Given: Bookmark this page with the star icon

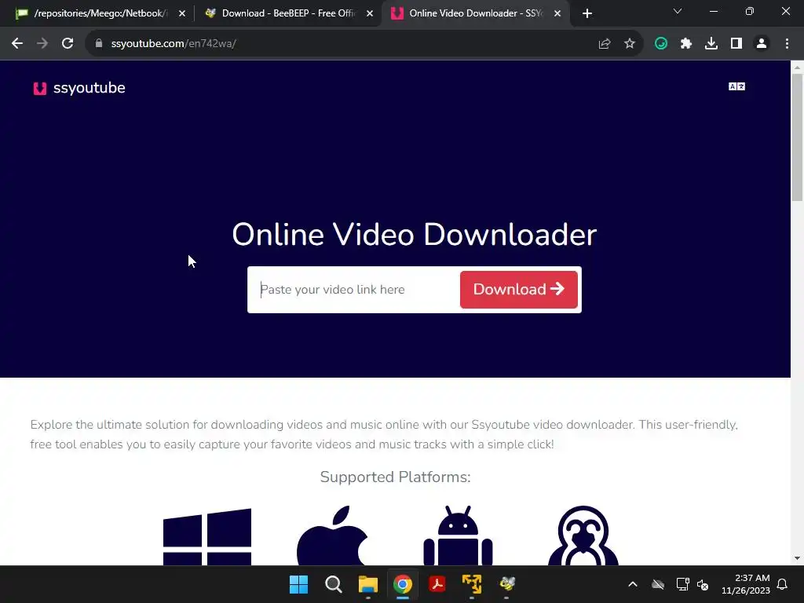Looking at the screenshot, I should [630, 44].
